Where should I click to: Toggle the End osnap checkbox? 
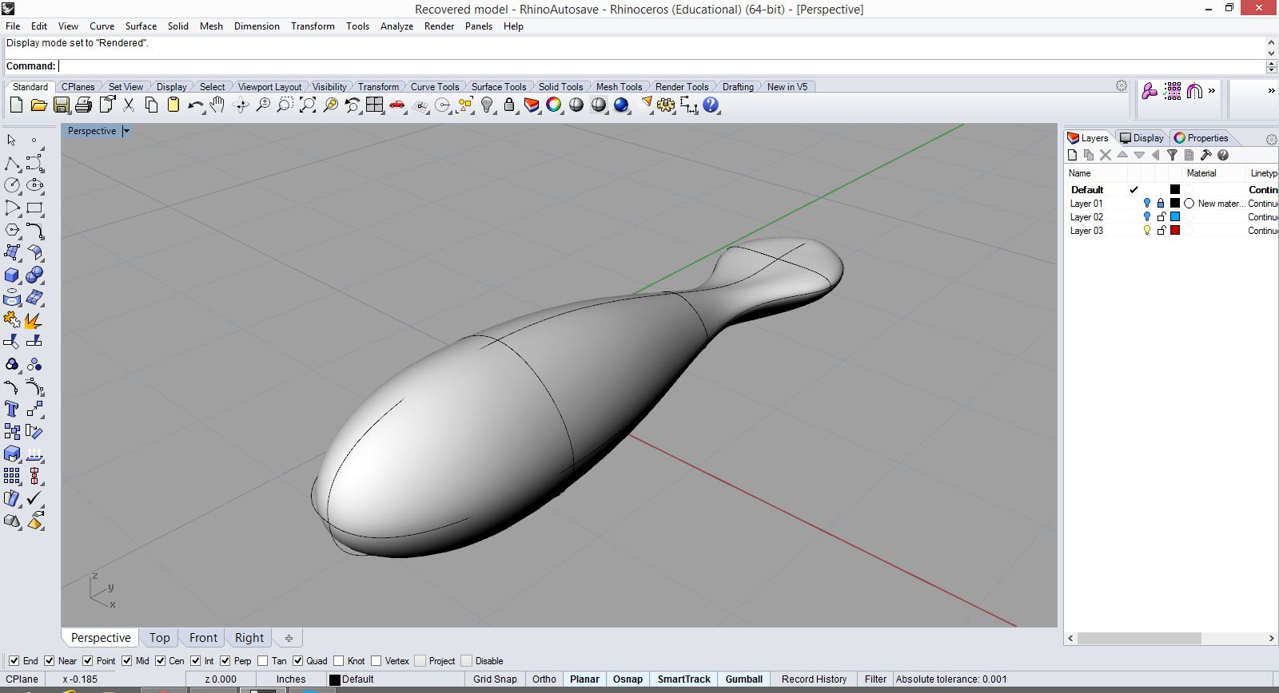coord(14,660)
